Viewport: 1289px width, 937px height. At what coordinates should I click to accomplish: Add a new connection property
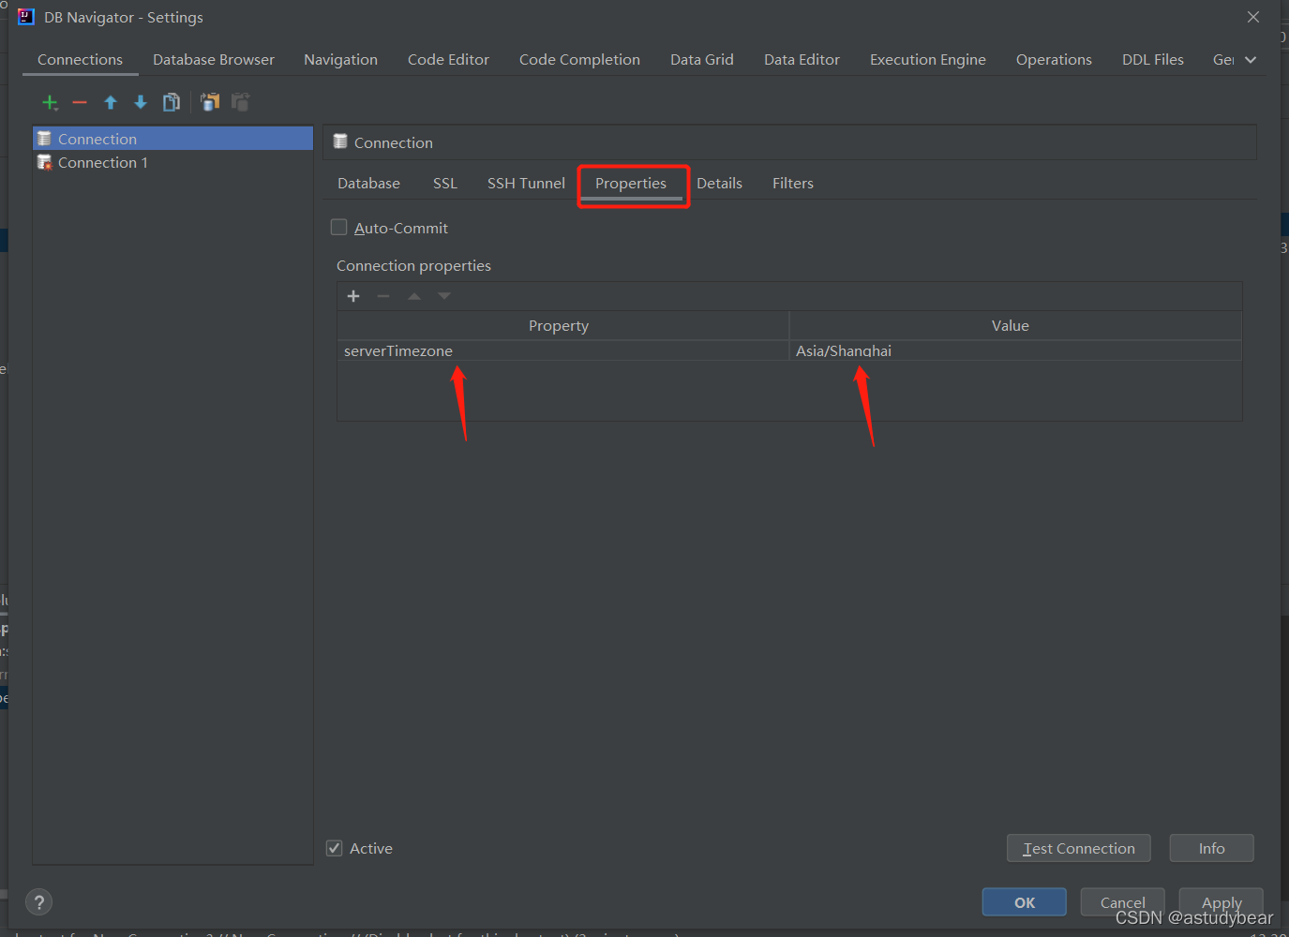point(353,295)
